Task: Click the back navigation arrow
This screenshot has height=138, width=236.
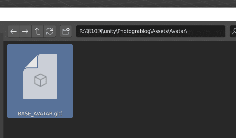Action: (13, 31)
